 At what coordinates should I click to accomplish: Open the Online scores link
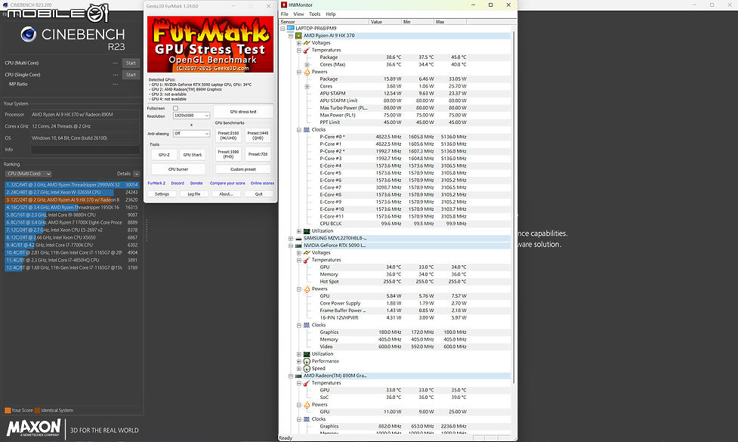262,183
